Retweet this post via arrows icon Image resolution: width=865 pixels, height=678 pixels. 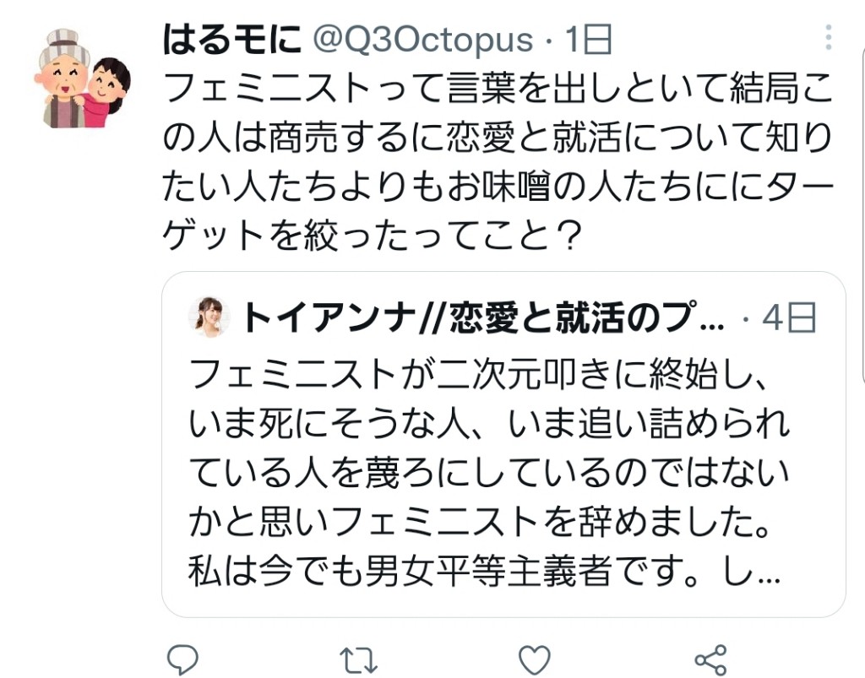[358, 659]
